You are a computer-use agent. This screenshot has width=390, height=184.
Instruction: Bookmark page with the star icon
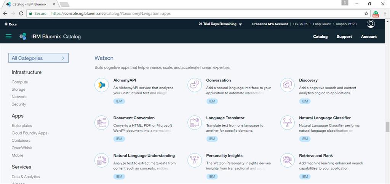[366, 13]
